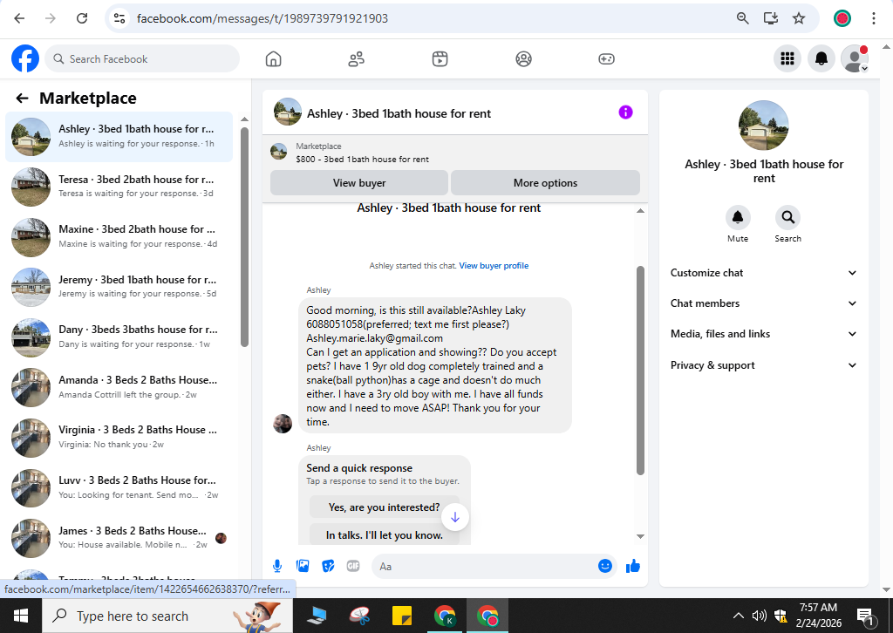Click browser zoom magnifier icon
This screenshot has width=893, height=633.
743,18
